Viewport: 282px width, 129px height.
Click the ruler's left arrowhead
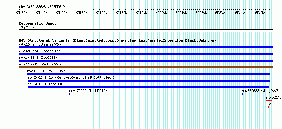19,10
